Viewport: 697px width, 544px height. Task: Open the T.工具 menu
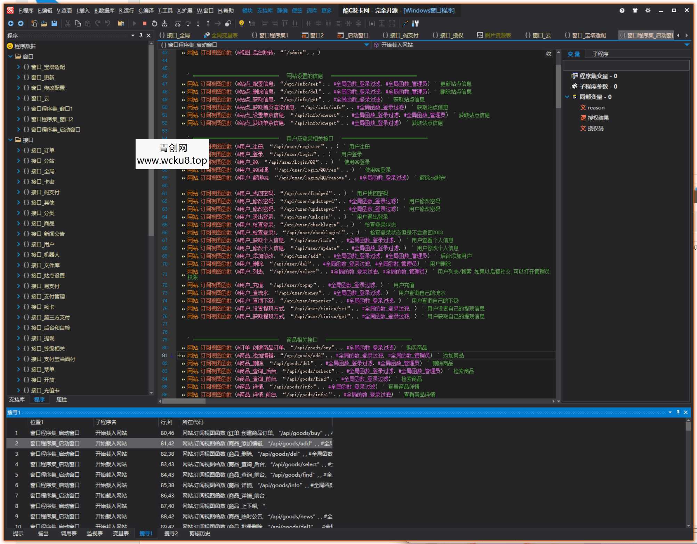(x=165, y=10)
